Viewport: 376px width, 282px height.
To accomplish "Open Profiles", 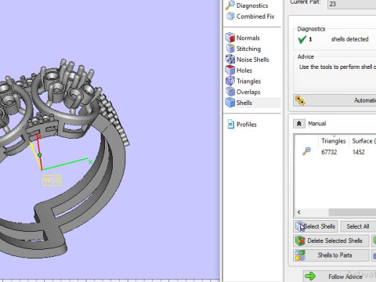I will coord(242,125).
